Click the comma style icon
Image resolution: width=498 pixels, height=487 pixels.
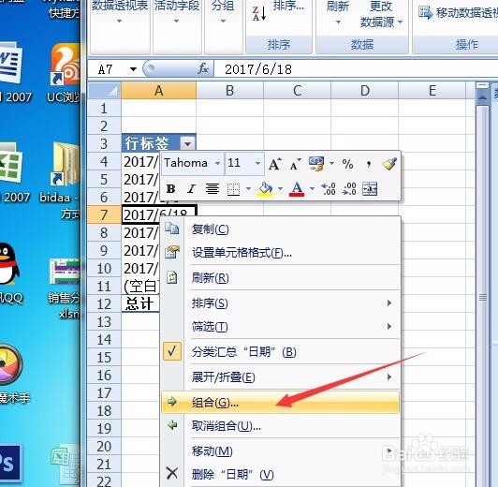pyautogui.click(x=369, y=164)
